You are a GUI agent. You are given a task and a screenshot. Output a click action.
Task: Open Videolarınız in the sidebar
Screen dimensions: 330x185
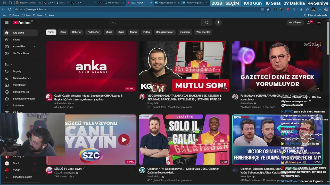click(x=20, y=85)
